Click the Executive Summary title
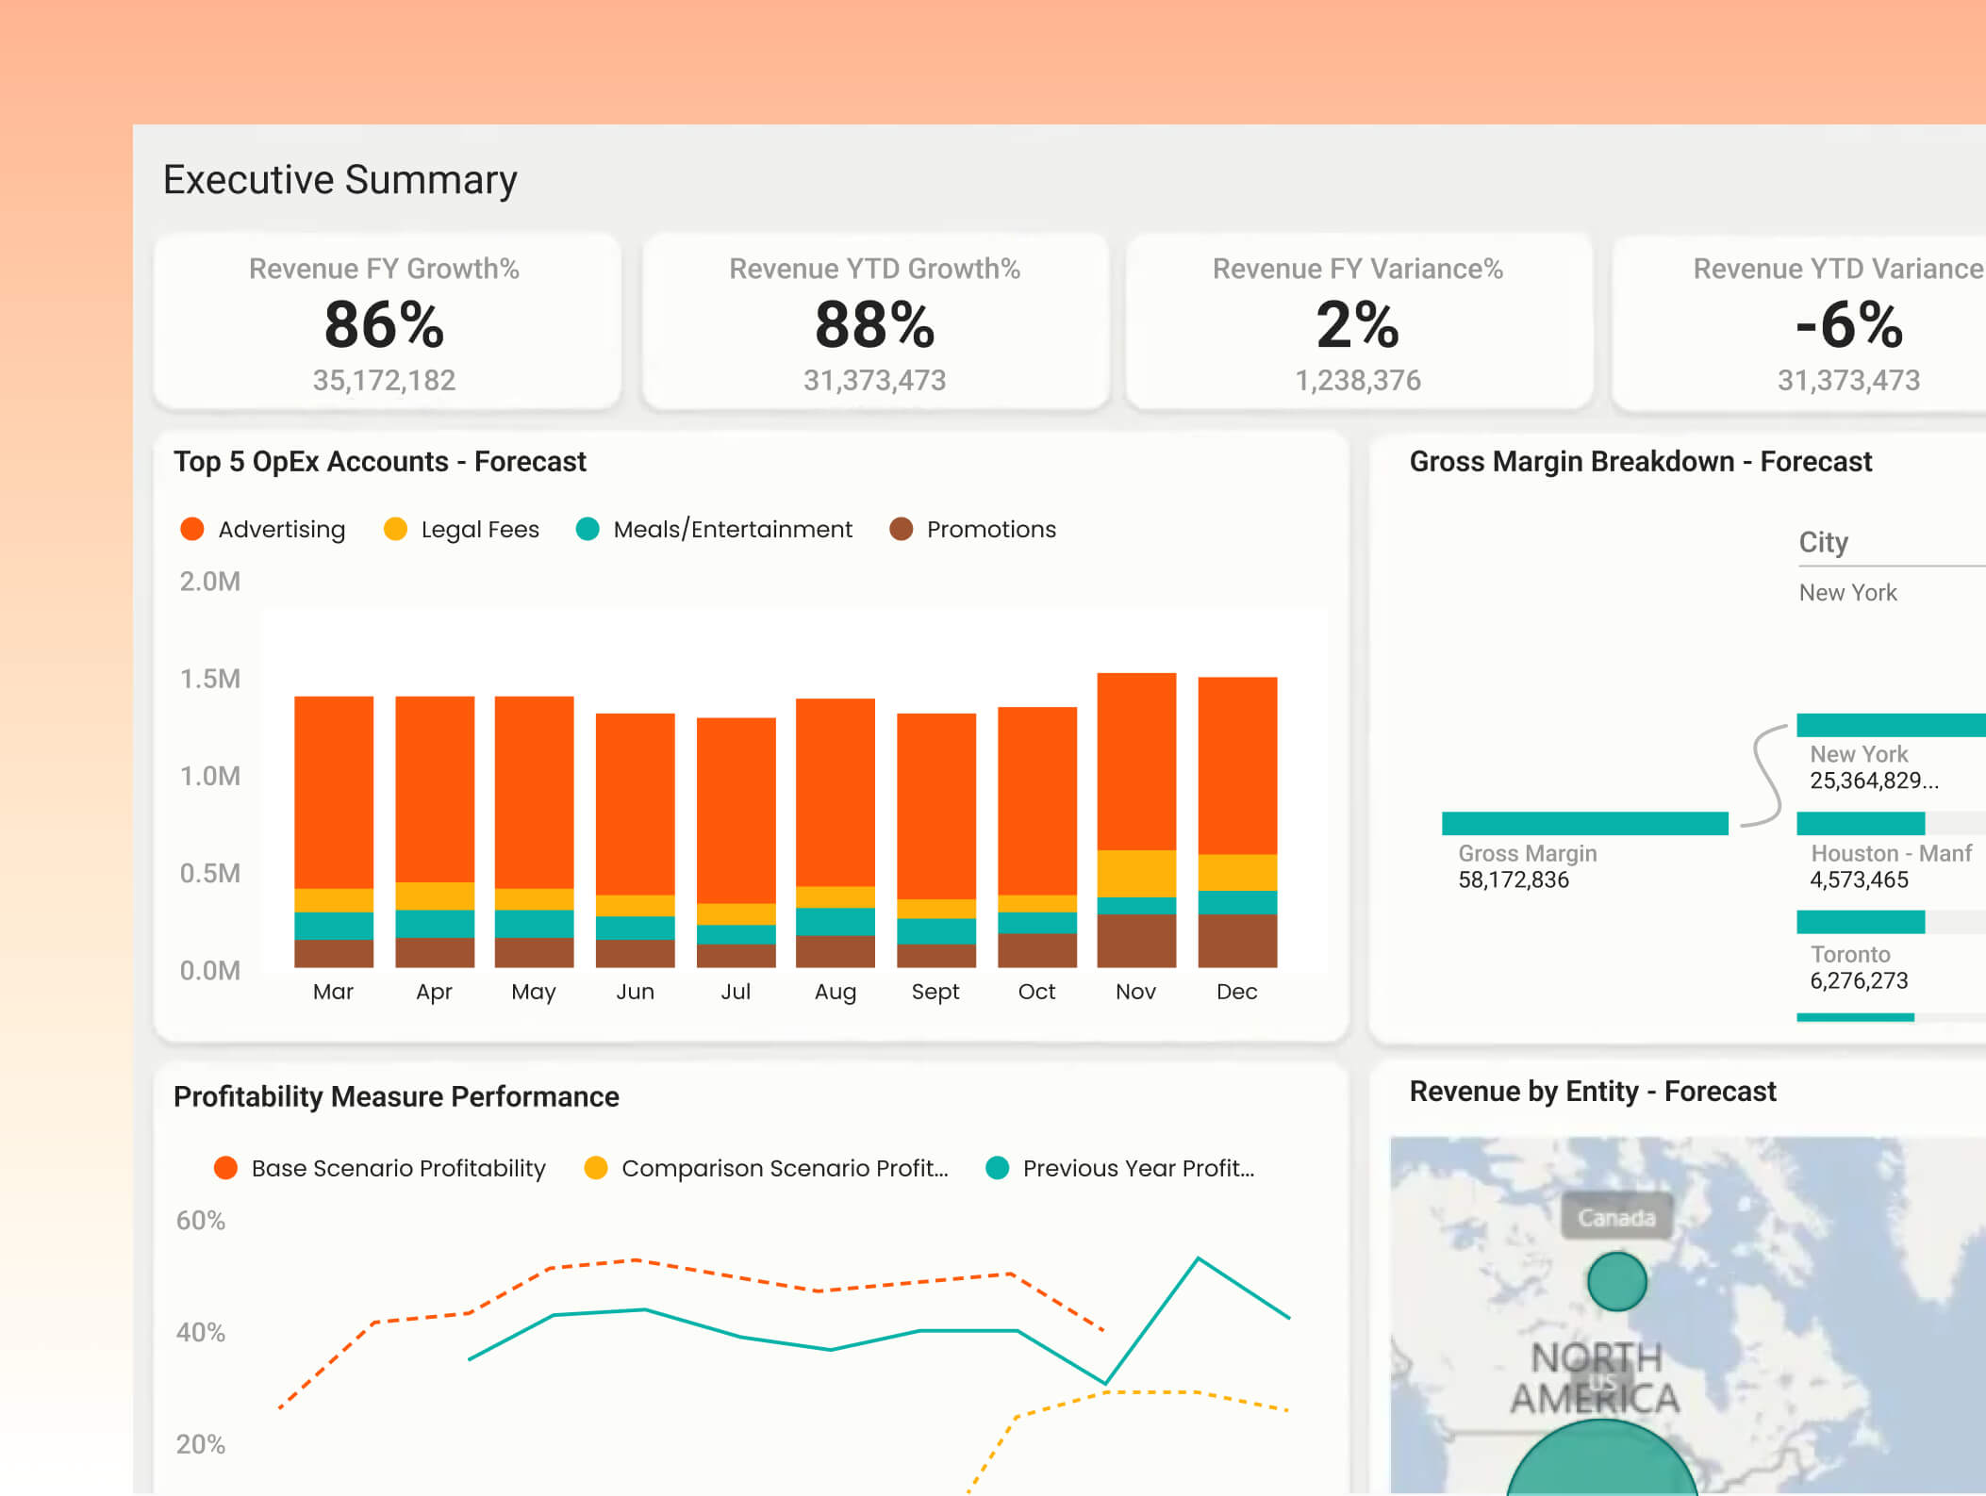Image resolution: width=1986 pixels, height=1496 pixels. click(x=340, y=180)
